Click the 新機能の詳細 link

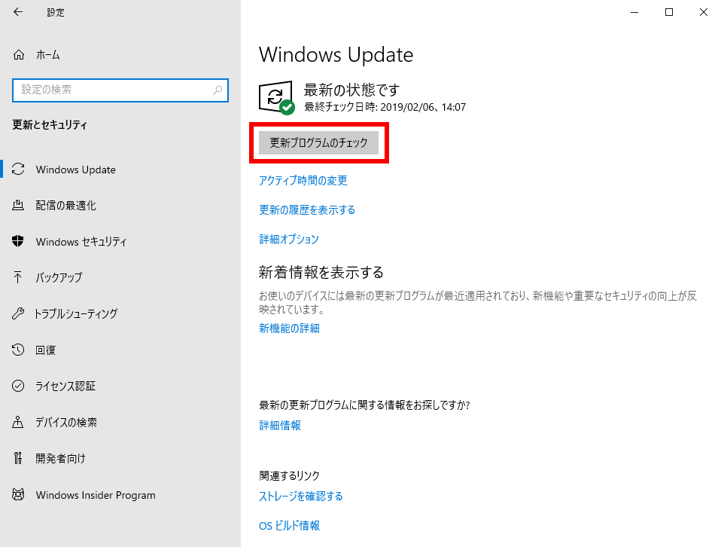[x=290, y=329]
